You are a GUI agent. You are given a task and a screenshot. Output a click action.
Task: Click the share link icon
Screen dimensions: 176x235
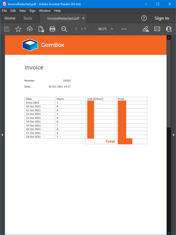[x=145, y=29]
